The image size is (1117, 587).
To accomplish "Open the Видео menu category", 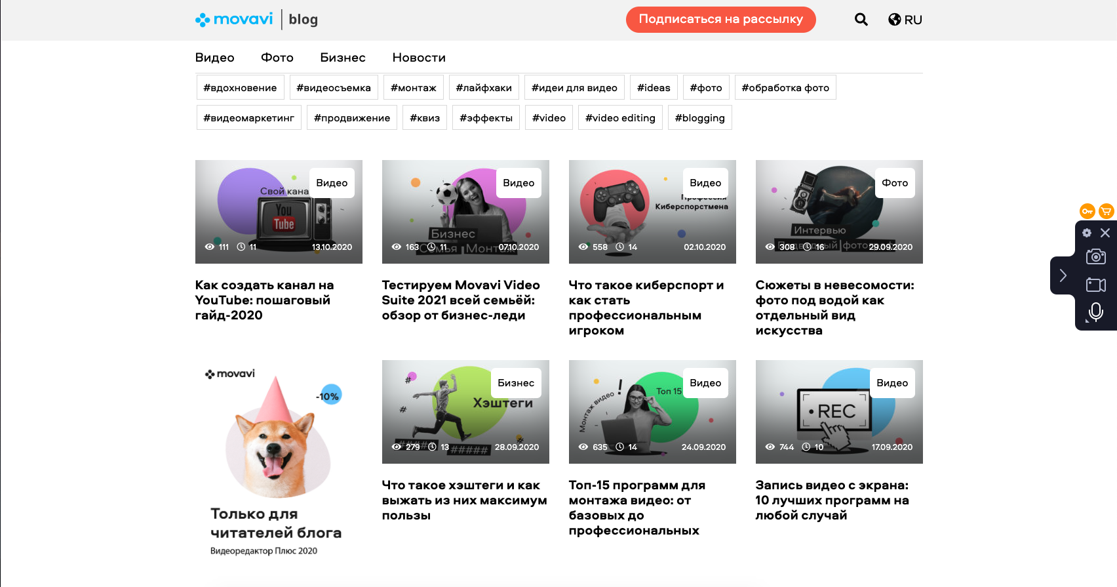I will coord(214,58).
